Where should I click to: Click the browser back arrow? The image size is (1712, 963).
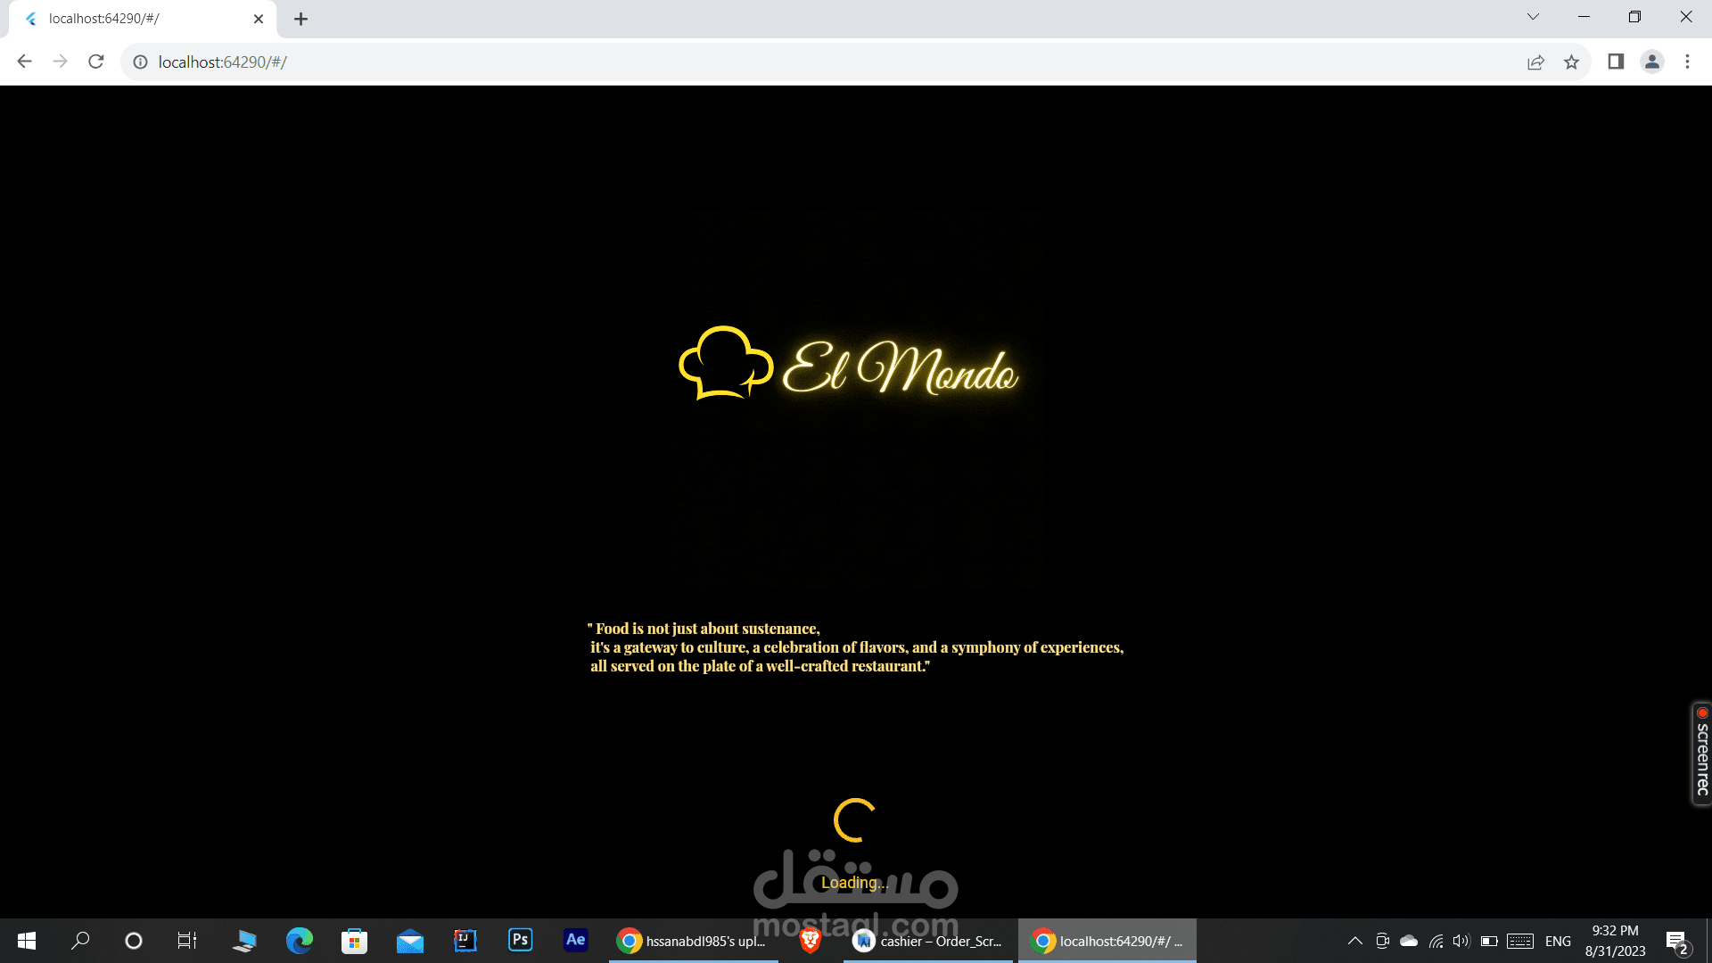coord(25,62)
